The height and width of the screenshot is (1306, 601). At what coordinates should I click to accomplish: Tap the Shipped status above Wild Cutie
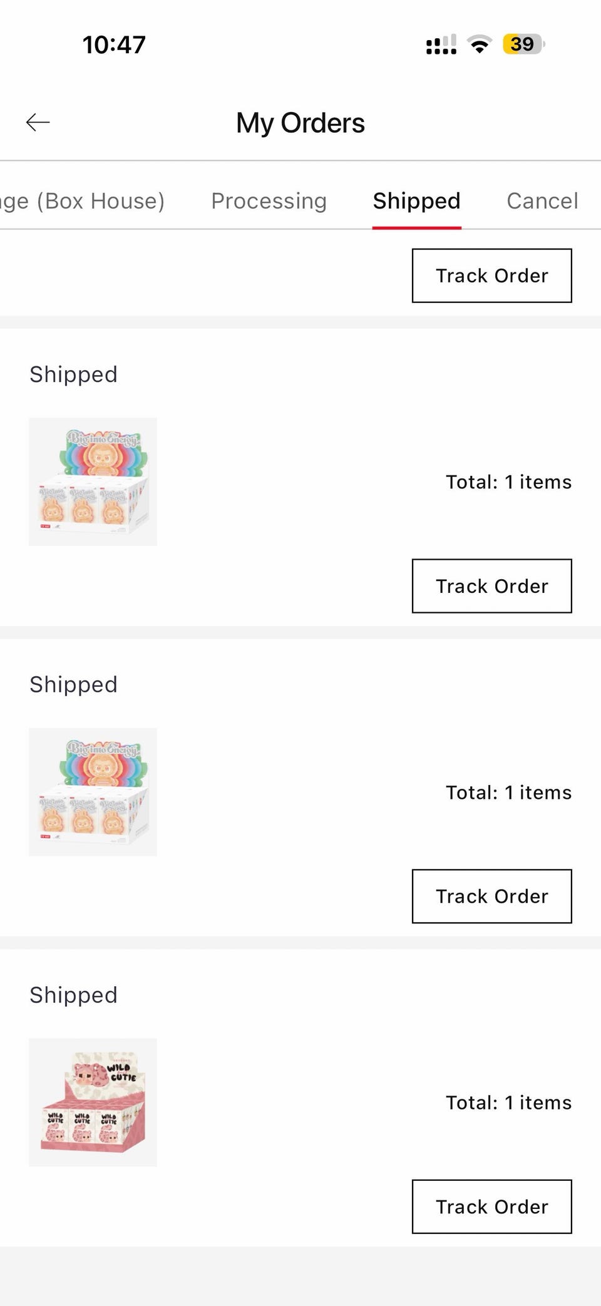coord(73,995)
